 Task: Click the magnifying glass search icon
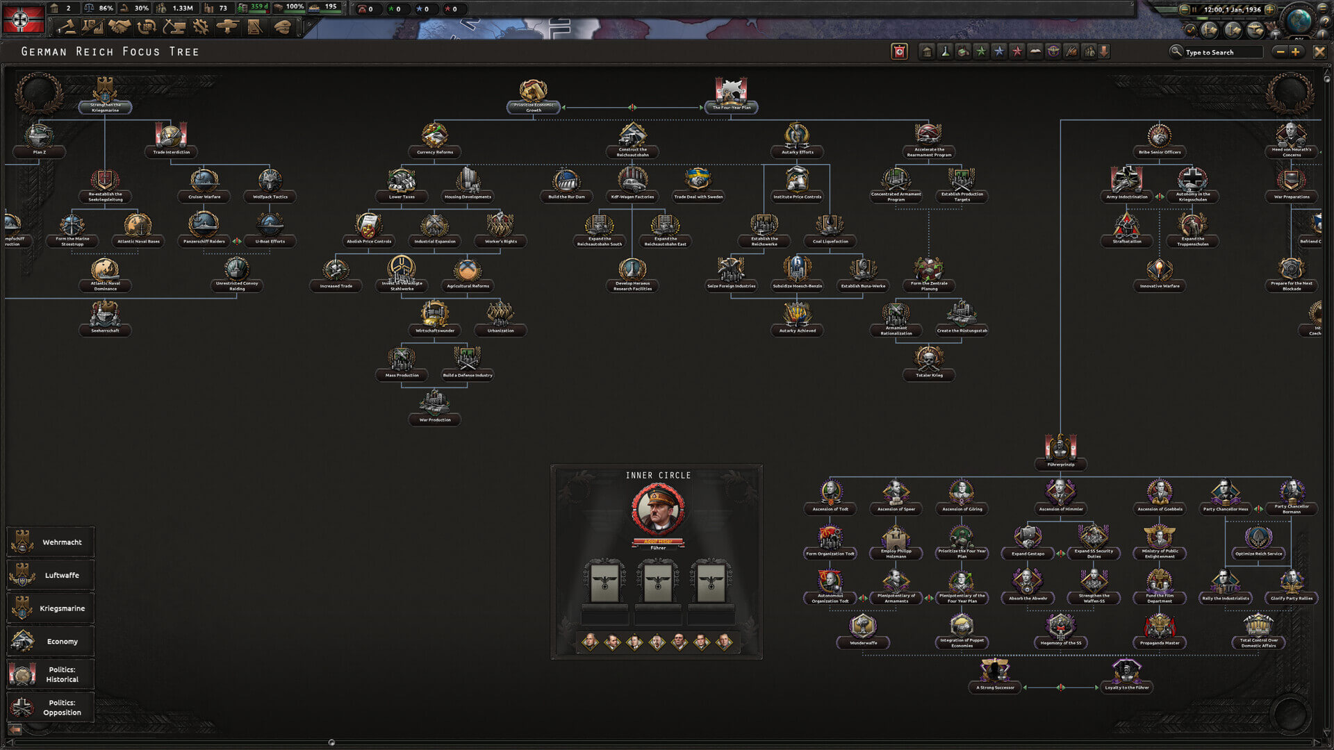coord(1175,51)
